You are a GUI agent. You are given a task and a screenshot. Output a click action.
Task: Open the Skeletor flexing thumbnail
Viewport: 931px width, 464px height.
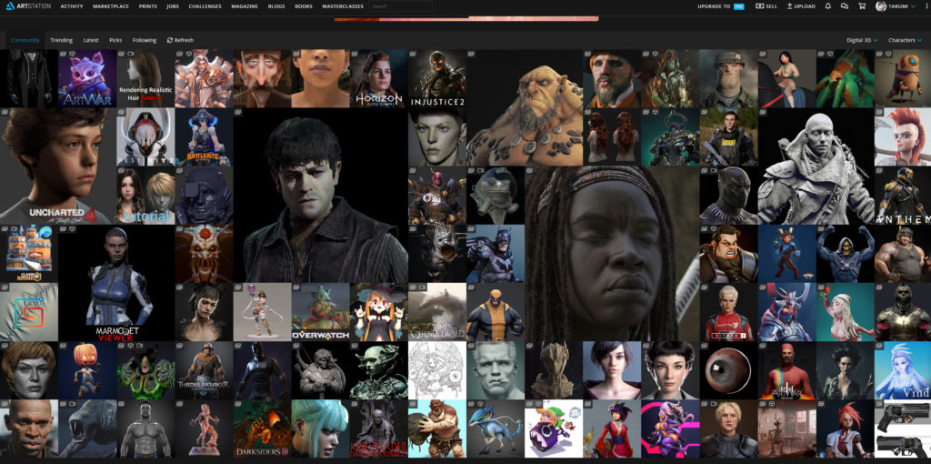pyautogui.click(x=845, y=253)
